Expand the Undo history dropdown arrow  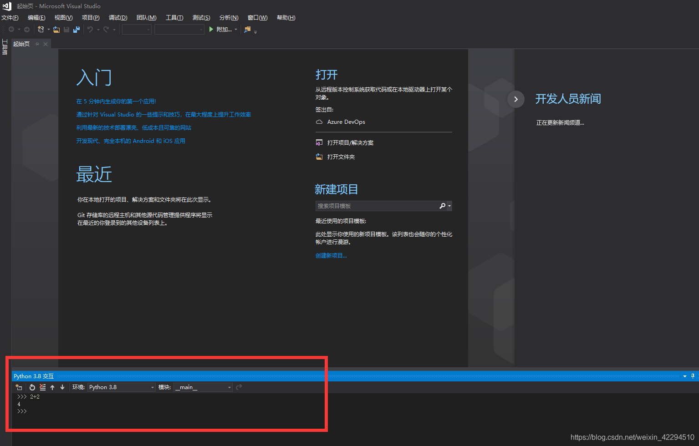[98, 30]
